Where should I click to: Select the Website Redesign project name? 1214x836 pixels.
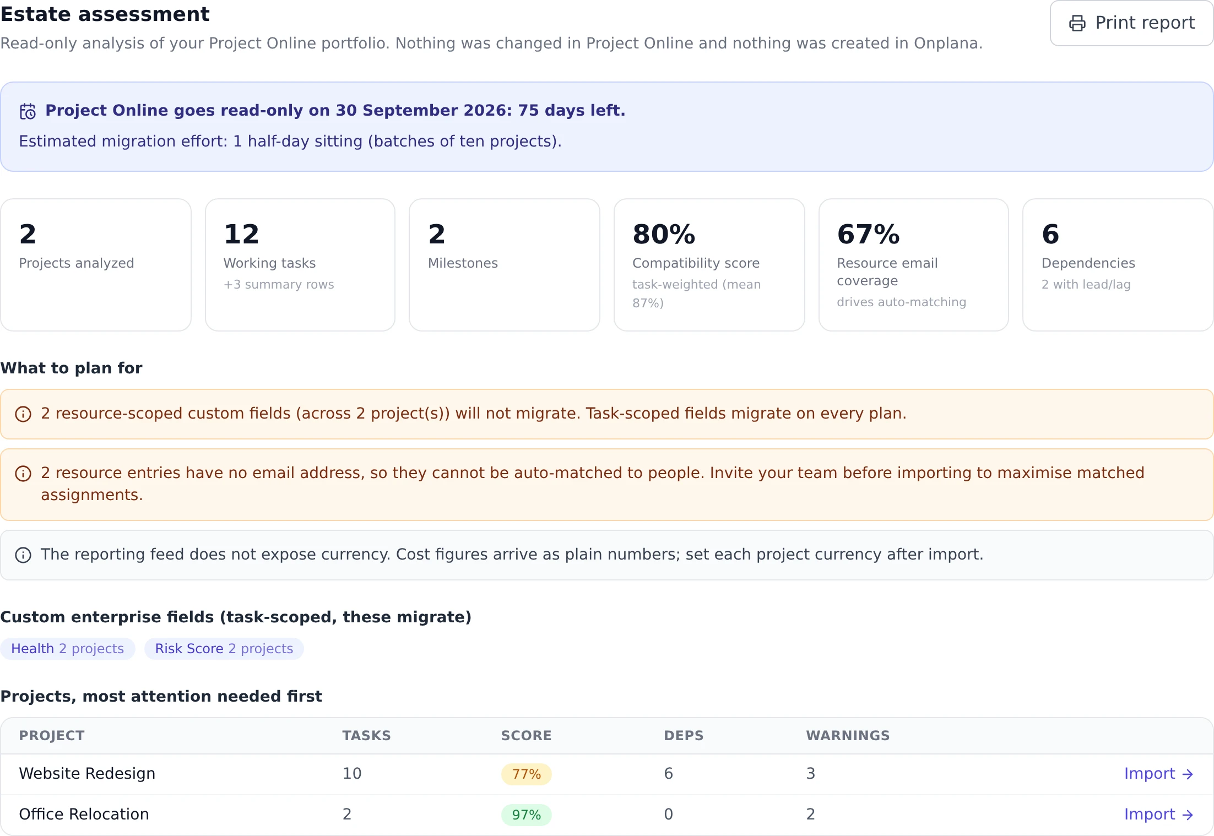tap(87, 774)
